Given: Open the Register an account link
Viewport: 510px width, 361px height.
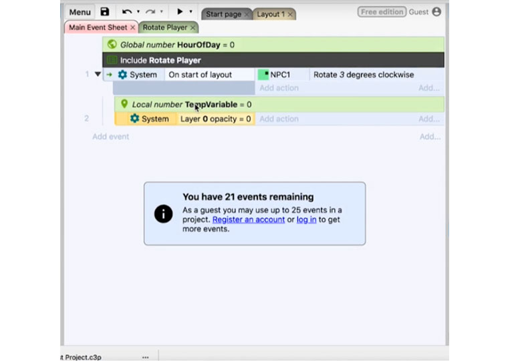Looking at the screenshot, I should pos(249,220).
